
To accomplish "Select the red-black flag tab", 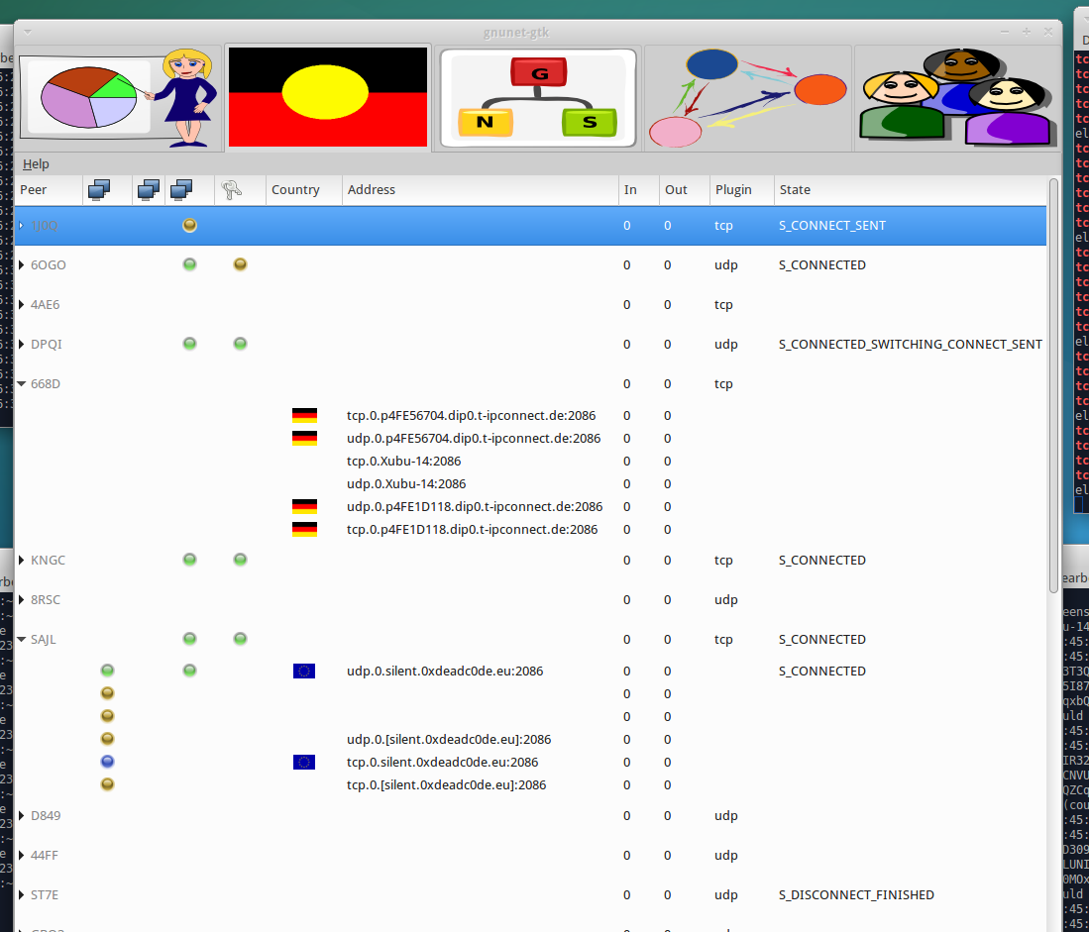I will (328, 98).
